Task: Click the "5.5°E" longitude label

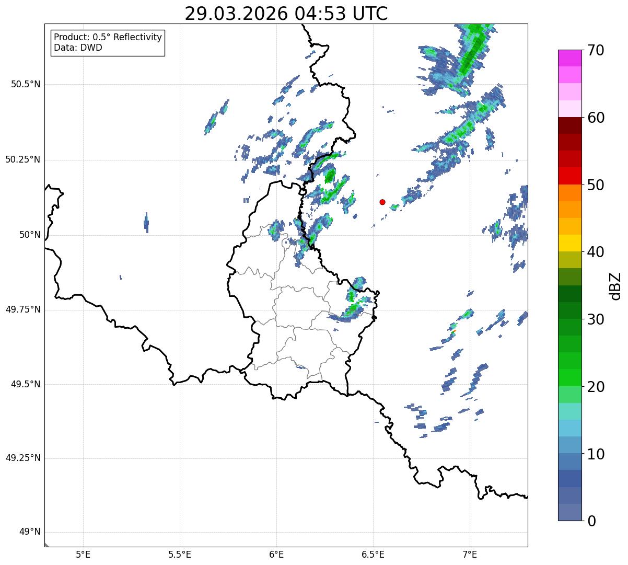Action: click(x=180, y=554)
